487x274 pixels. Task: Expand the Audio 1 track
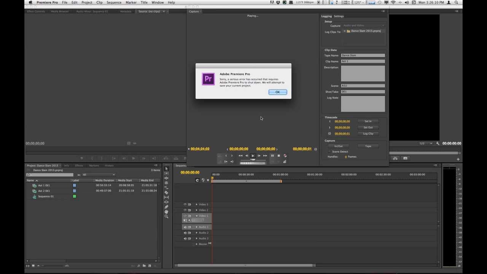(197, 227)
